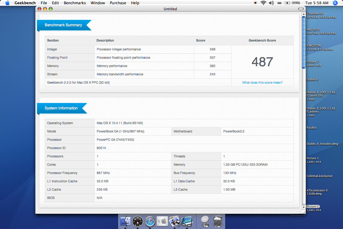Image resolution: width=343 pixels, height=229 pixels.
Task: Open System Preferences from the Dock
Action: tap(162, 221)
